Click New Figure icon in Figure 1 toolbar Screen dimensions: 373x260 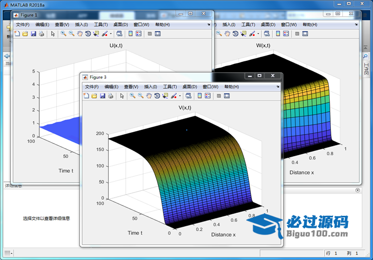17,34
